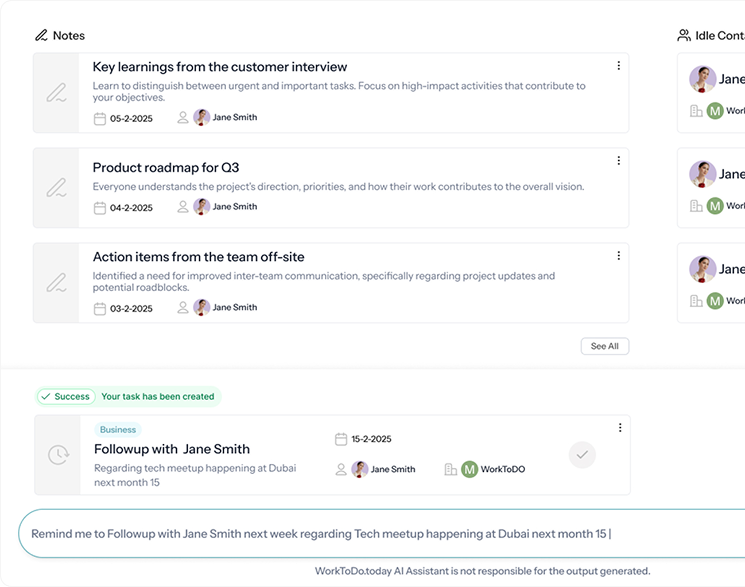This screenshot has height=587, width=745.
Task: Click See All notes button
Action: [x=605, y=346]
